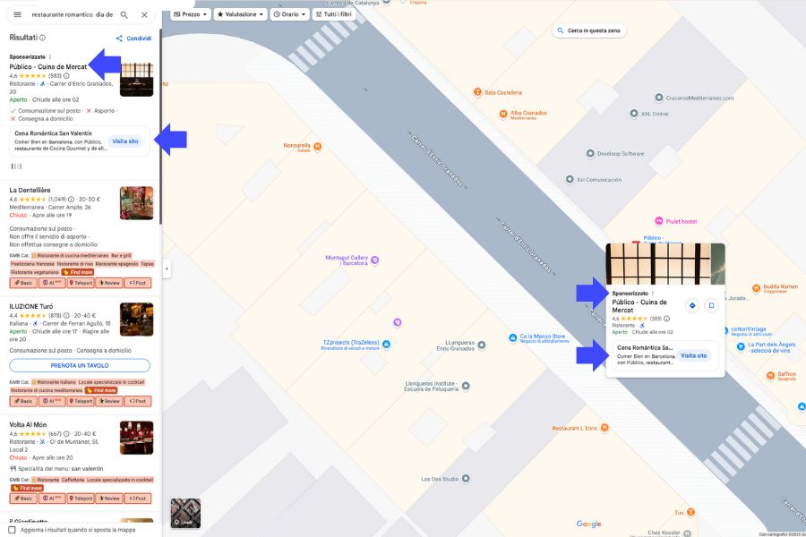
Task: Click Find more under ILUZIONE Turó
Action: point(100,390)
